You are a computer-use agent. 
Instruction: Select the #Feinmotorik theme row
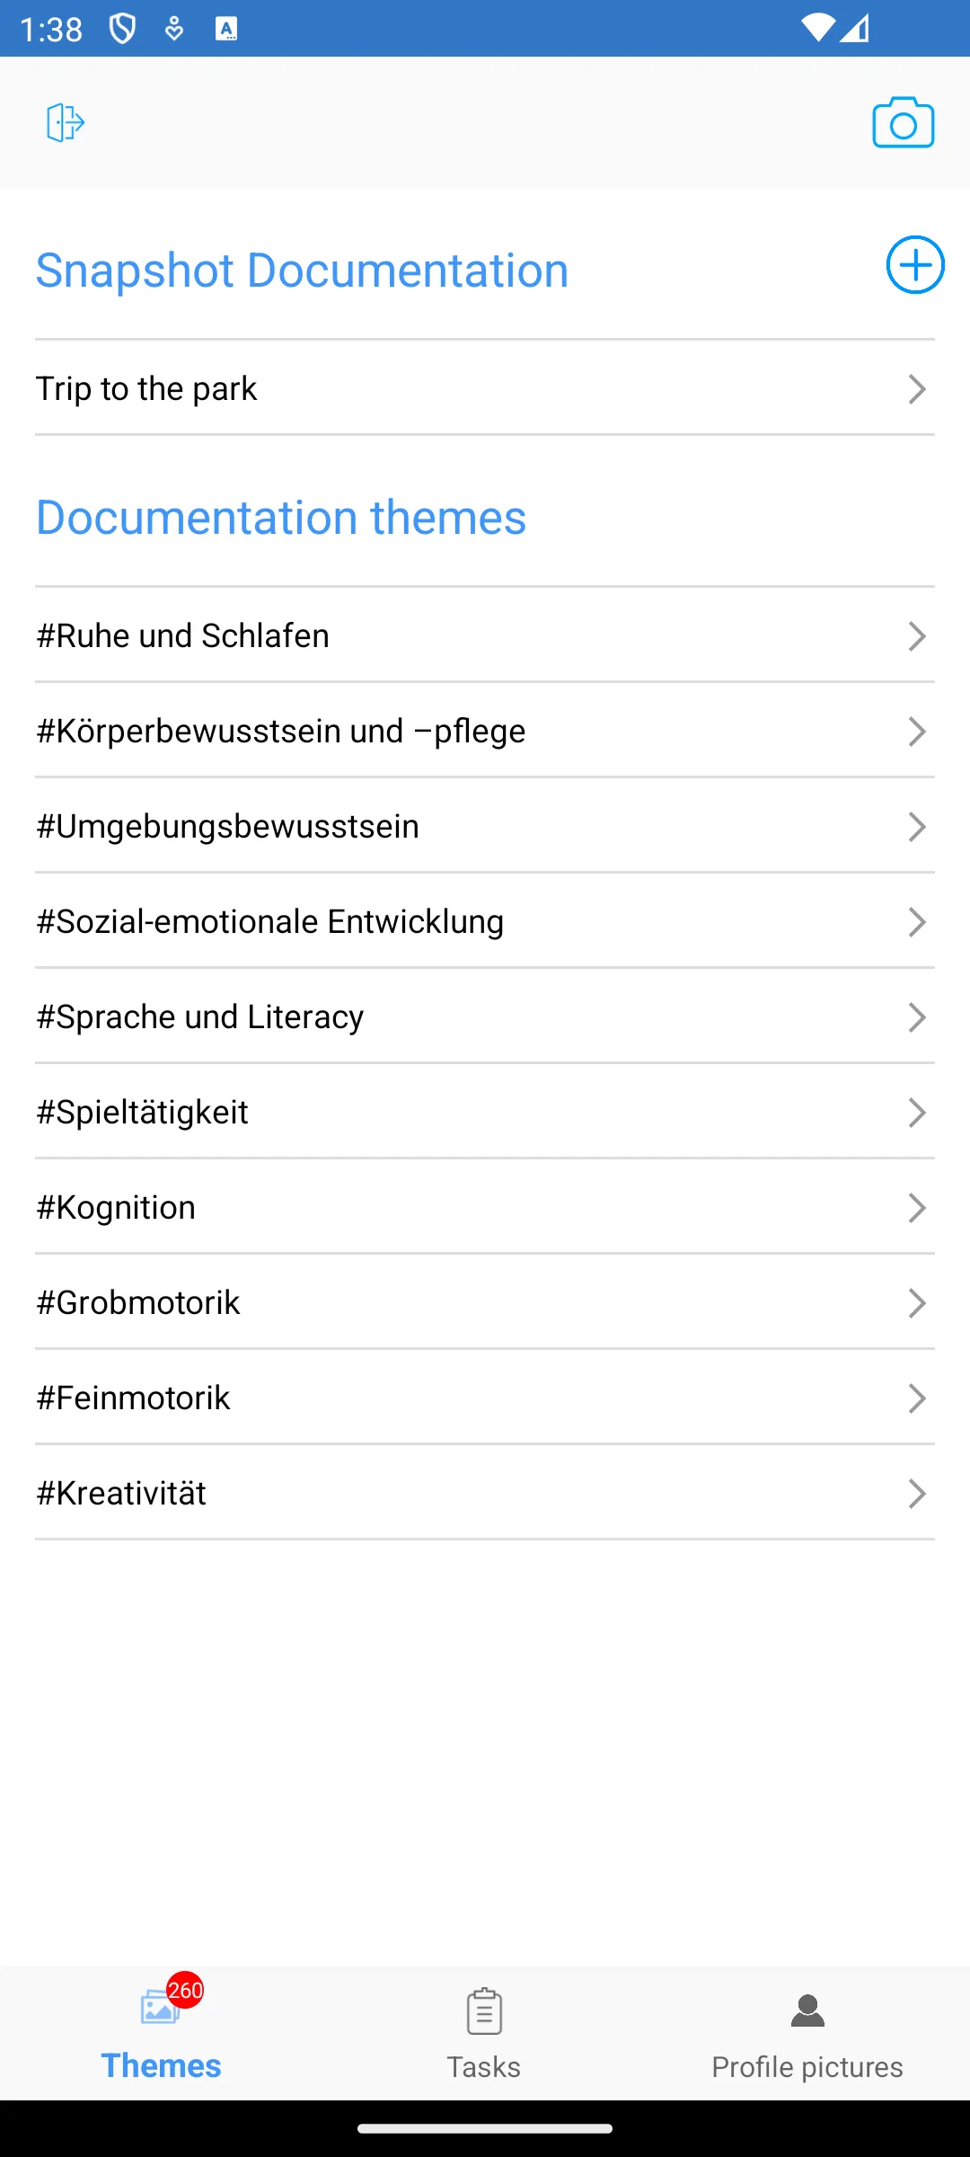click(x=485, y=1398)
